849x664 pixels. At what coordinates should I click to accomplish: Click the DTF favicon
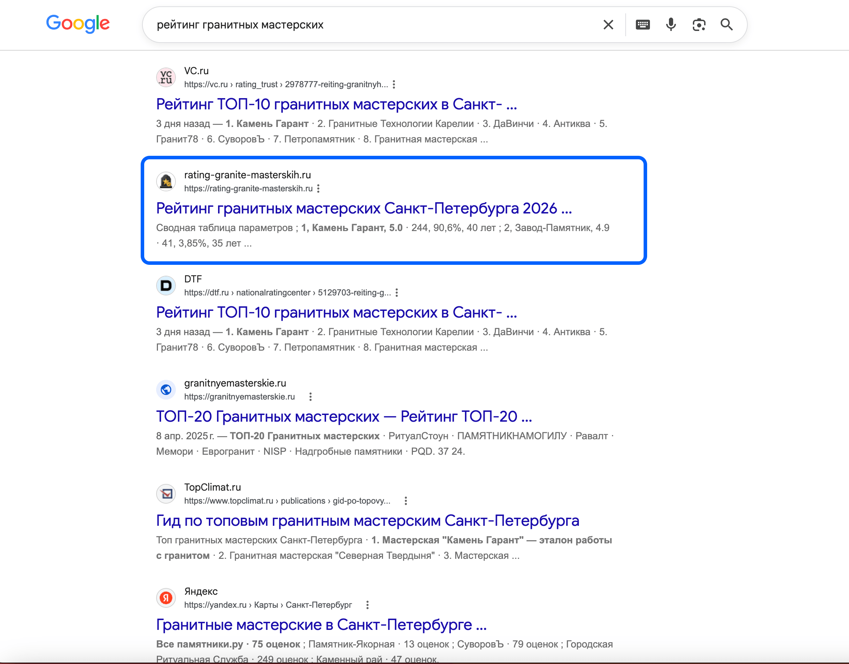coord(166,285)
